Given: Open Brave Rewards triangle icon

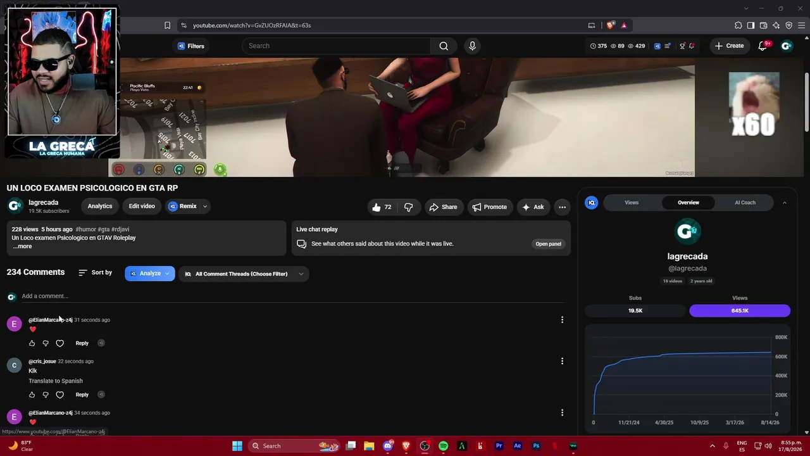Looking at the screenshot, I should pos(624,25).
